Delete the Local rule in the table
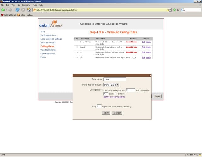Screen dimensions: 202x157 pos(148,47)
